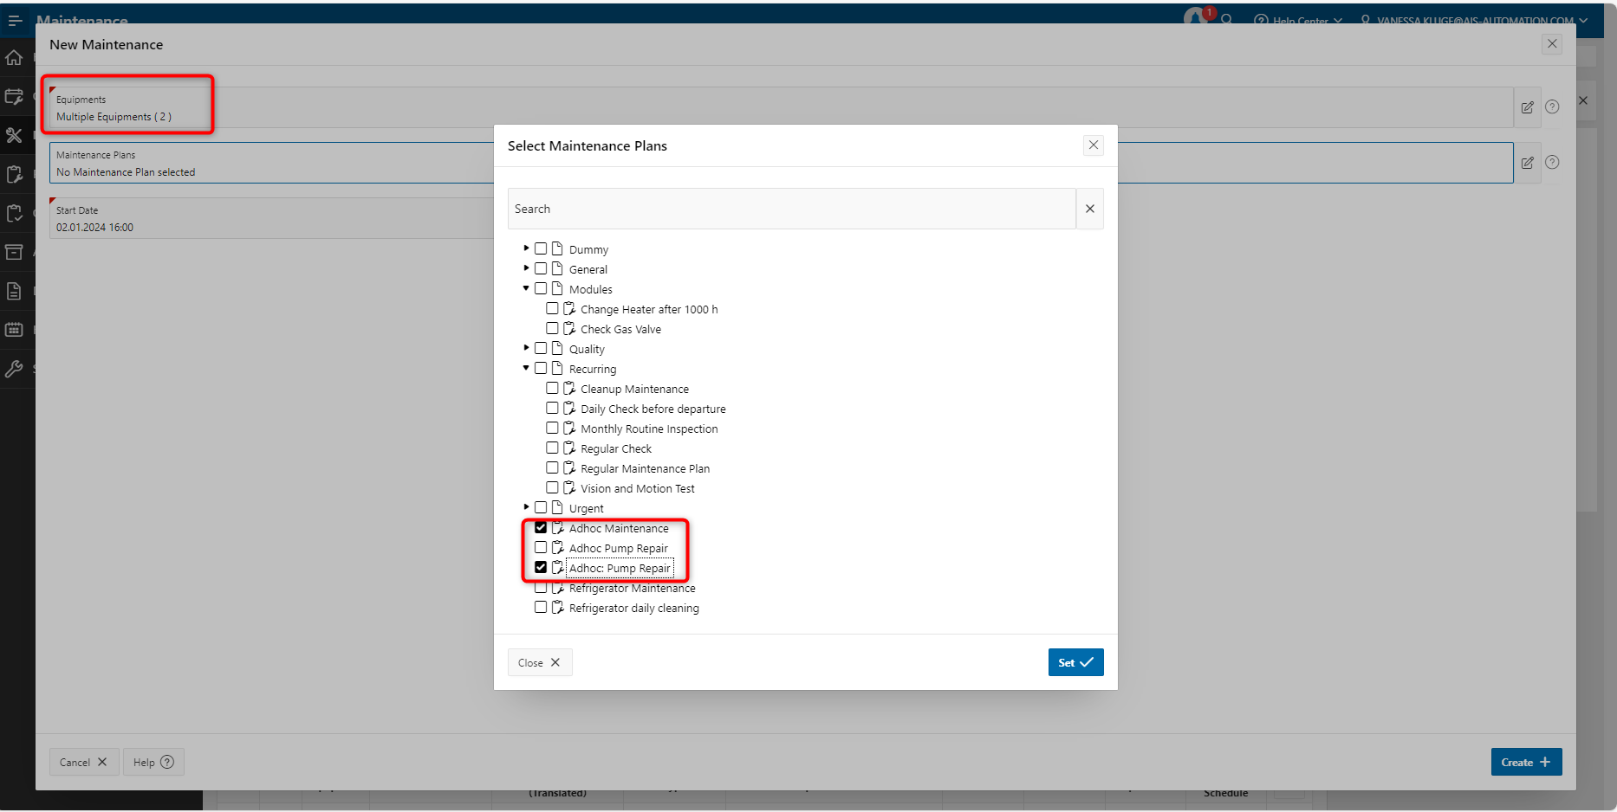The image size is (1617, 812).
Task: Click the edit icon beside Equipments field
Action: click(1527, 107)
